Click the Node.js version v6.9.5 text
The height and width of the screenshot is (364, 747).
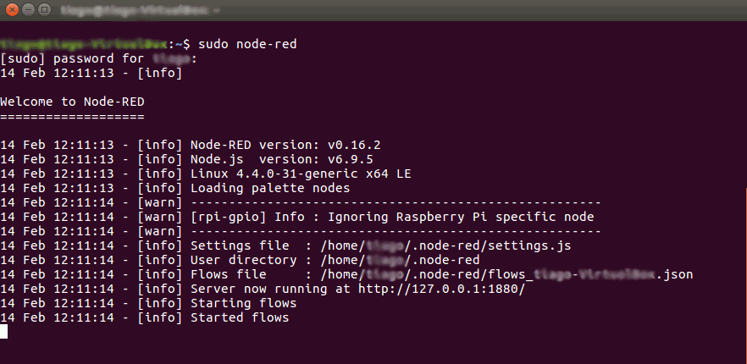click(282, 159)
